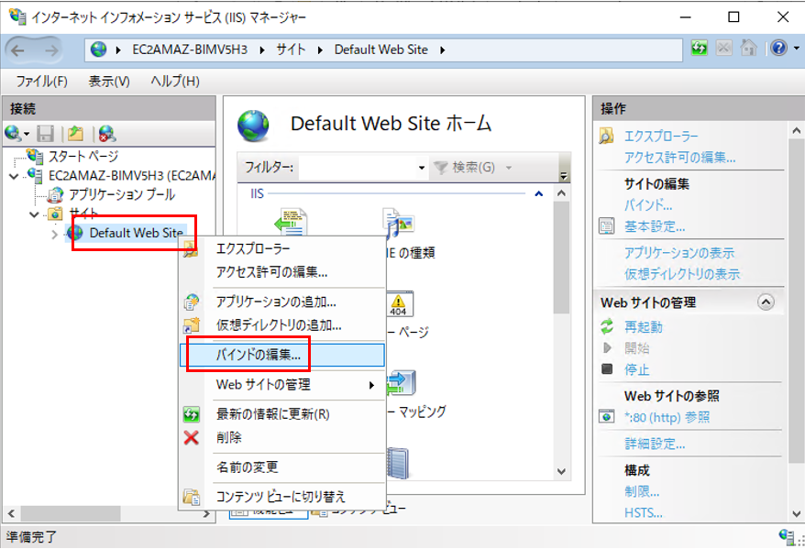This screenshot has width=805, height=549.
Task: Open the search (検索) dropdown arrow
Action: coord(509,168)
